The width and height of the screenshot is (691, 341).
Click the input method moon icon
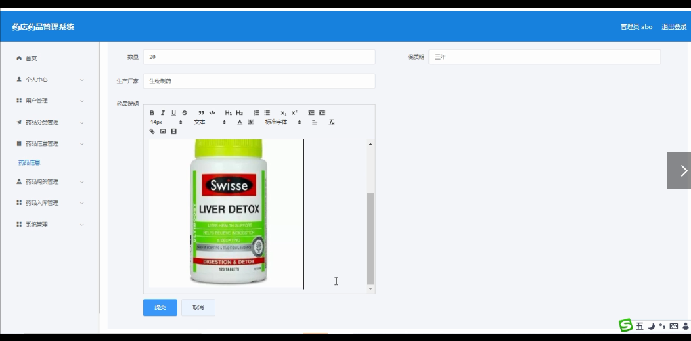point(652,326)
